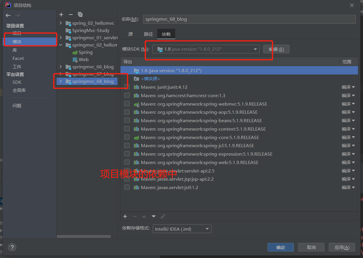The width and height of the screenshot is (363, 258).
Task: Open the 项目 settings page
Action: coord(17,33)
